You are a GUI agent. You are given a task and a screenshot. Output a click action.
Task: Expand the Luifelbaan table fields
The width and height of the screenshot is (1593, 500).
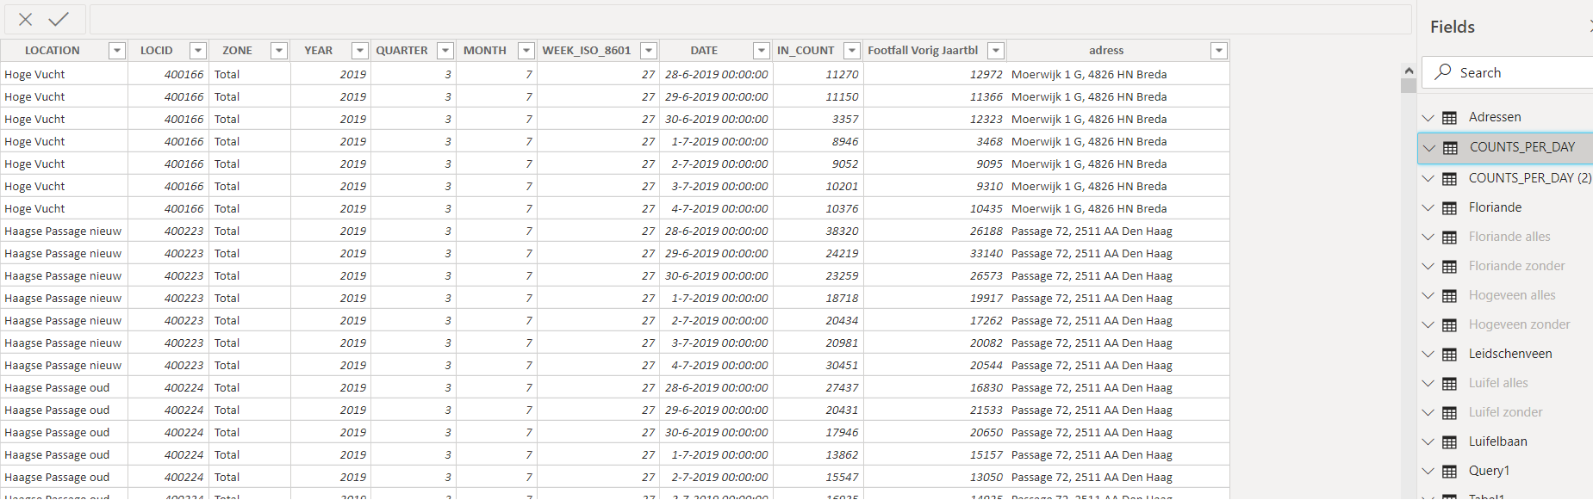click(x=1428, y=442)
